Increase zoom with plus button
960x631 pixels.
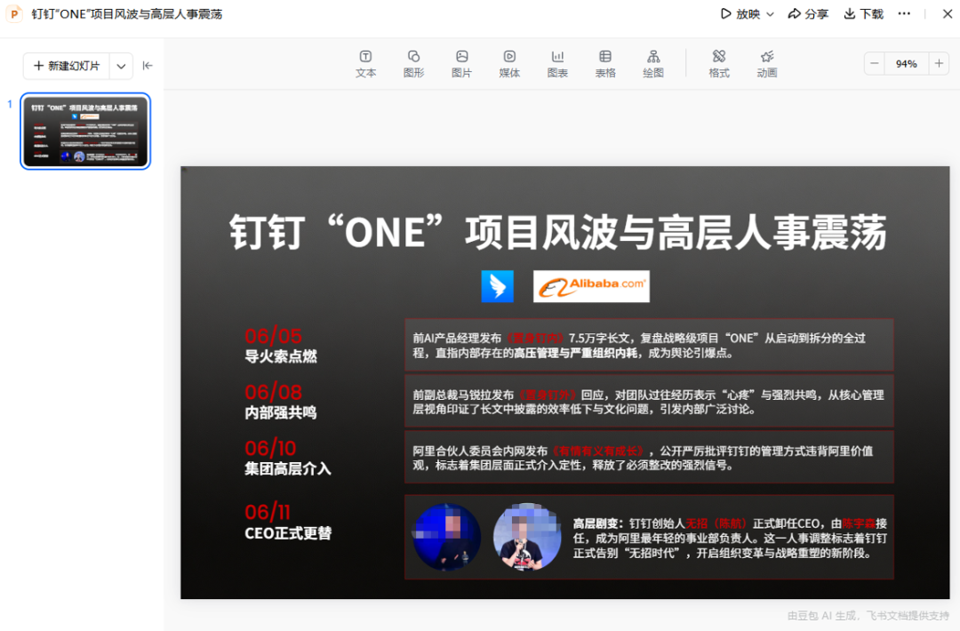(939, 64)
